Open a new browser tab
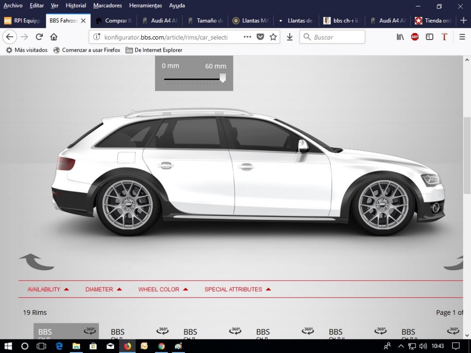The image size is (471, 353). pyautogui.click(x=463, y=20)
